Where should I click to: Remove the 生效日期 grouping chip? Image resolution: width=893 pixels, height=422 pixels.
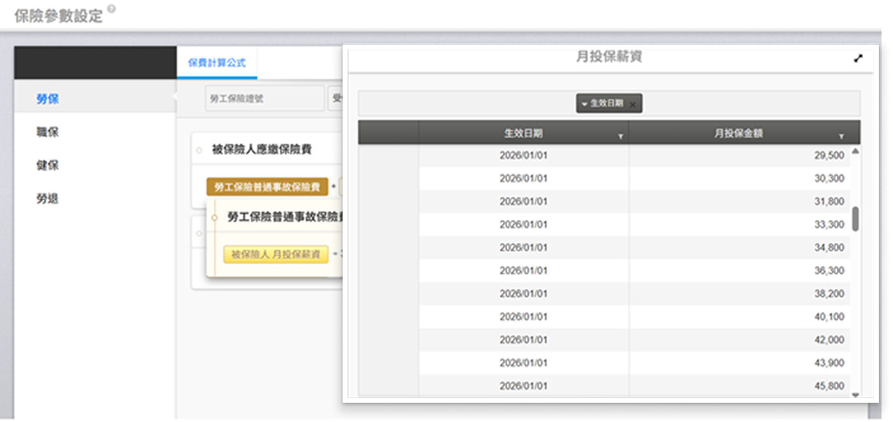point(632,104)
